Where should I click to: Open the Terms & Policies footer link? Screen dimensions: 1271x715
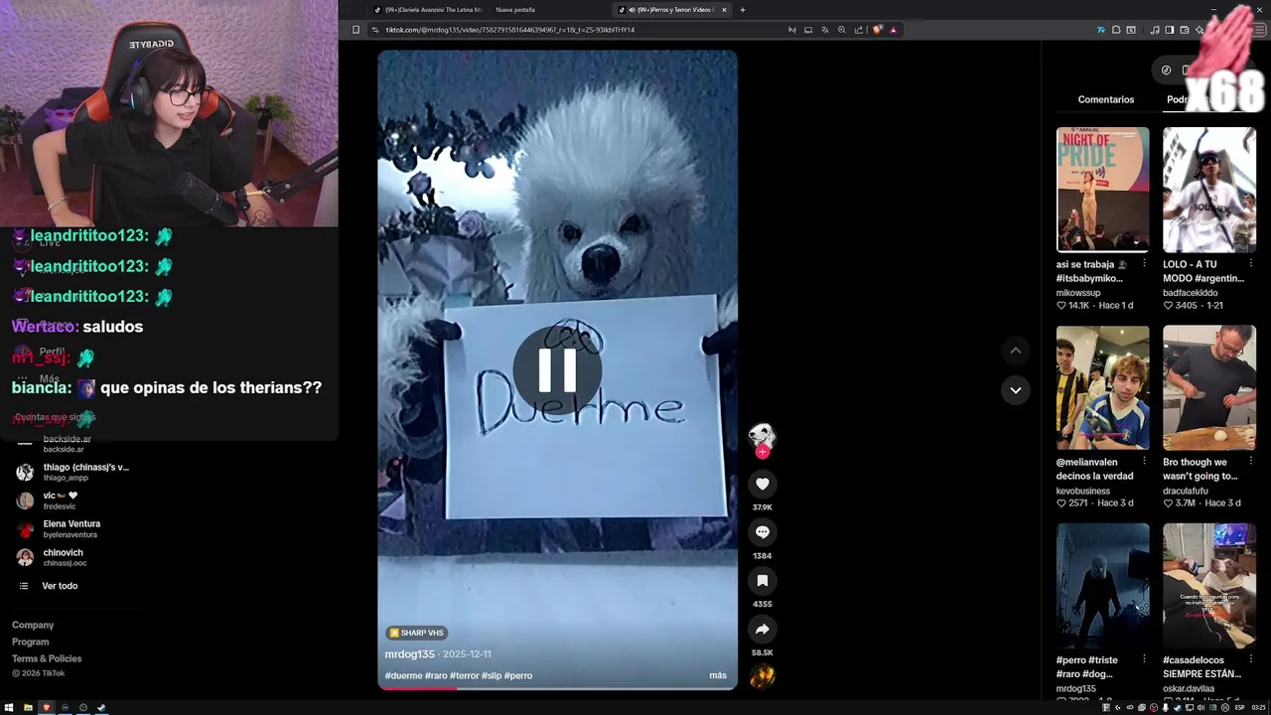pos(47,658)
